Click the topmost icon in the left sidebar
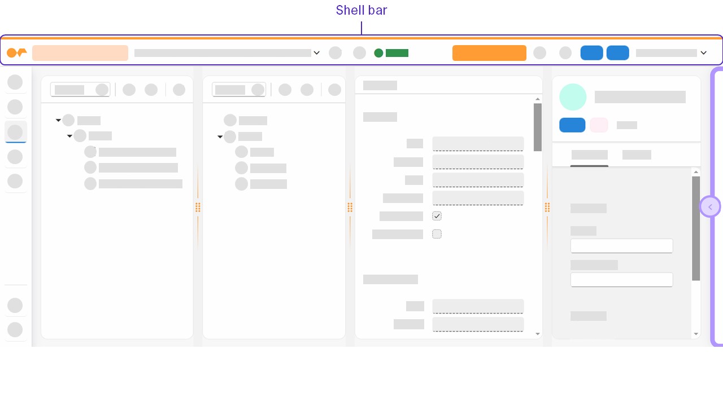Viewport: 723px width, 406px height. (x=15, y=82)
